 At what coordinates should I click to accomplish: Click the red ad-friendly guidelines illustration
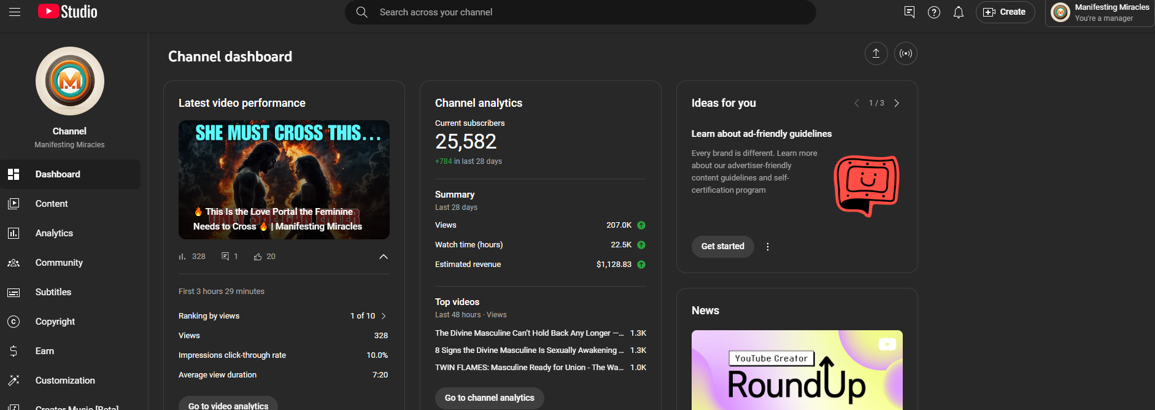(x=867, y=186)
